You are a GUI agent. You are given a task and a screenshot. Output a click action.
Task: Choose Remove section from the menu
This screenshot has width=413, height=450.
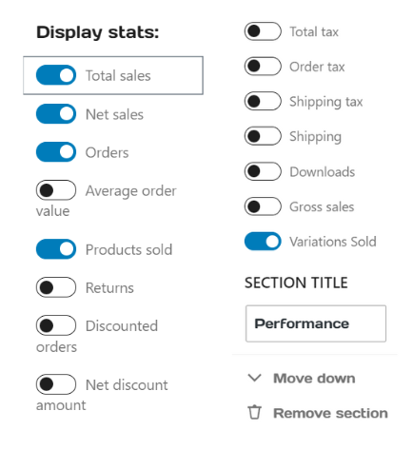point(317,413)
